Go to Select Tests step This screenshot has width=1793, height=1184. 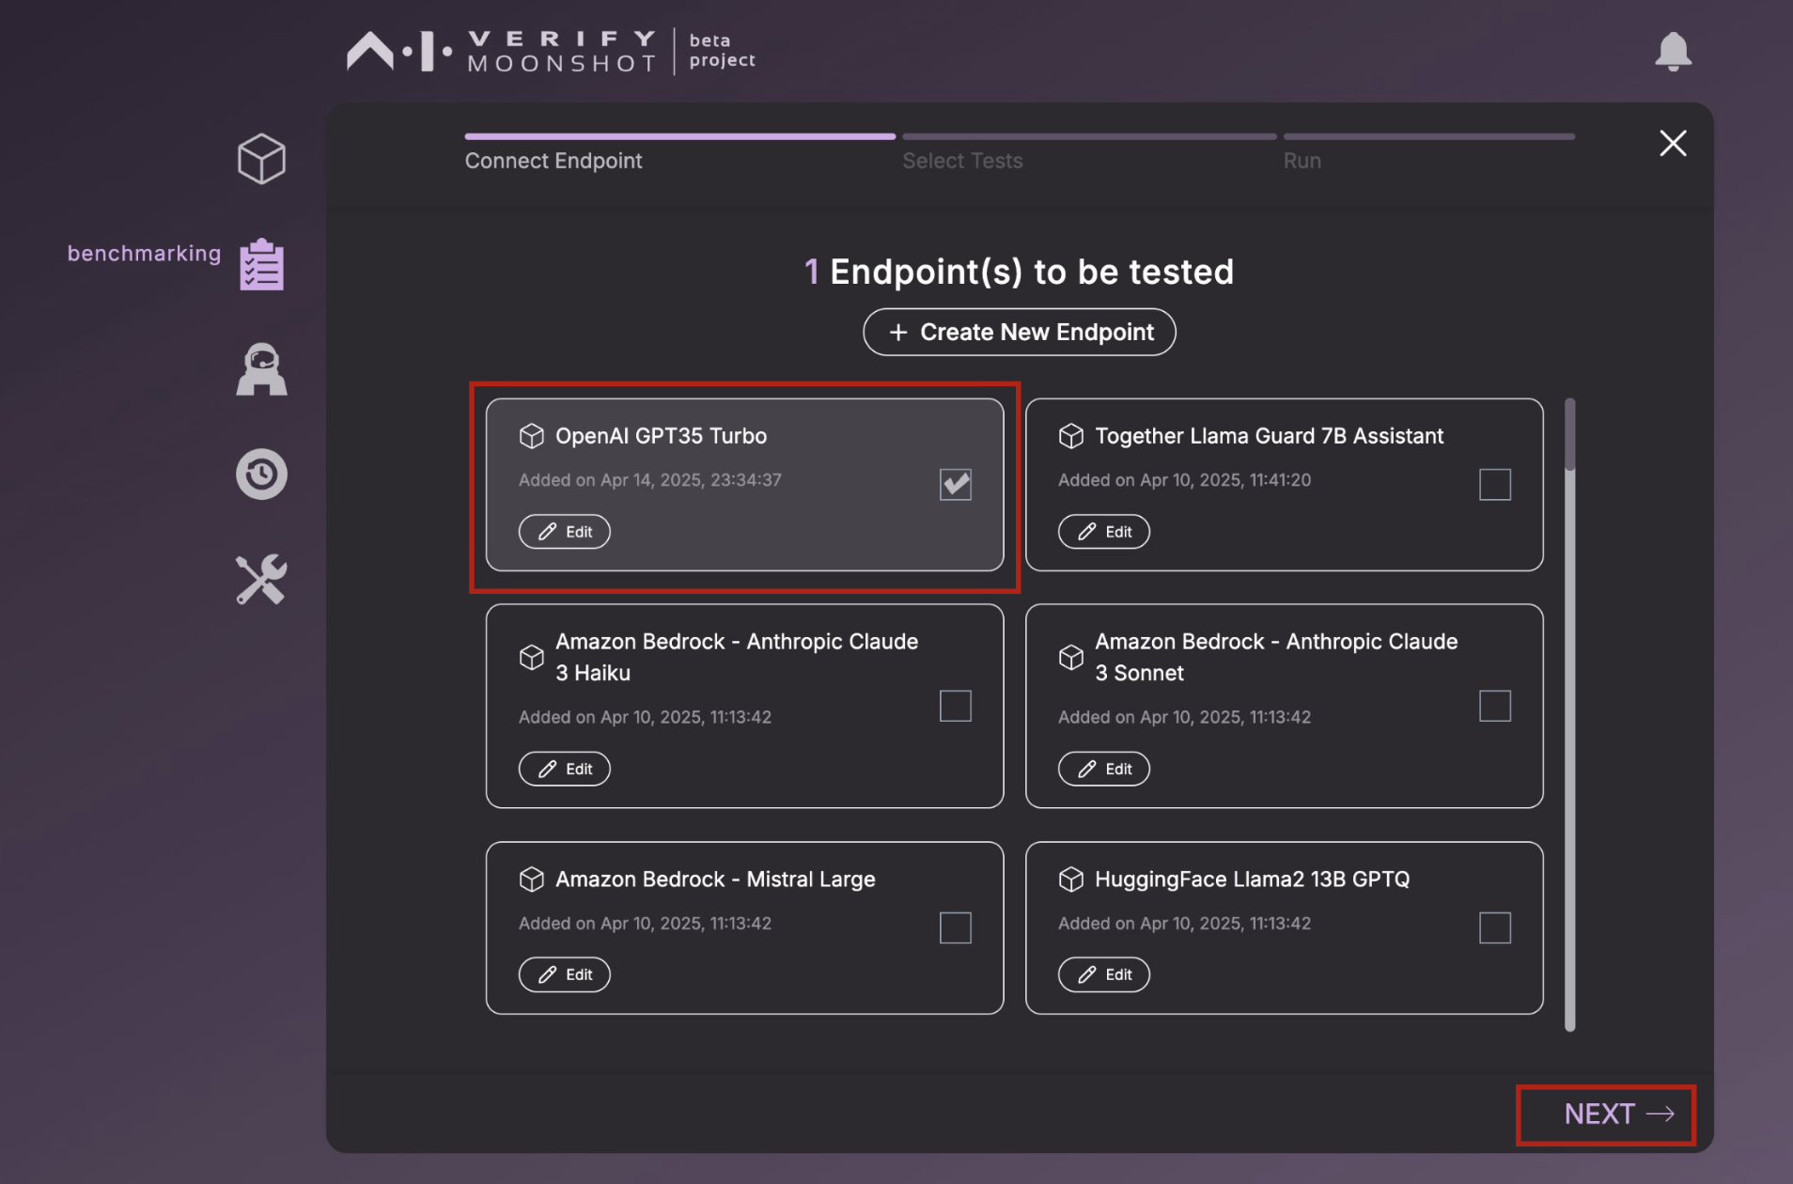(x=962, y=161)
